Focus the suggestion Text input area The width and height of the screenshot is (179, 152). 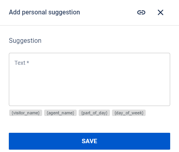(89, 79)
